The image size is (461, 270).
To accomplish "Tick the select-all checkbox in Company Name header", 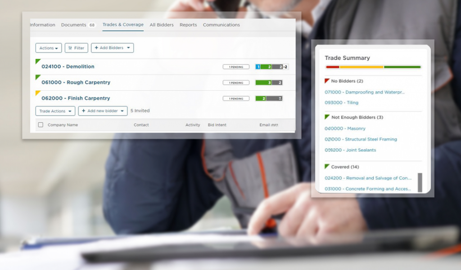I will tap(40, 125).
